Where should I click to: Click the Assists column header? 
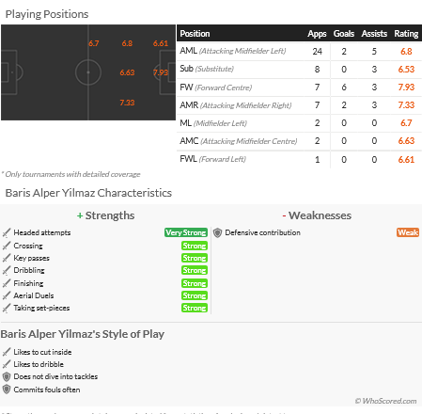[x=374, y=34]
